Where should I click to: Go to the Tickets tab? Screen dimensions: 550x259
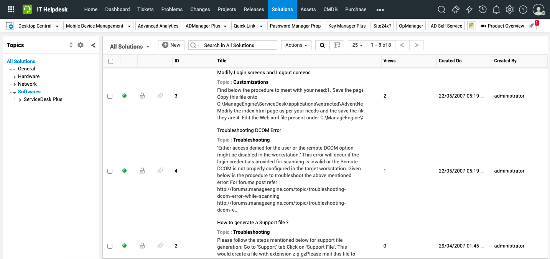[x=145, y=10]
